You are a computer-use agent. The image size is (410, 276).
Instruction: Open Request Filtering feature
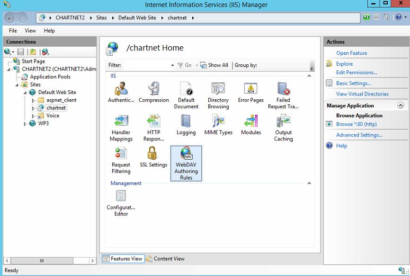[121, 160]
